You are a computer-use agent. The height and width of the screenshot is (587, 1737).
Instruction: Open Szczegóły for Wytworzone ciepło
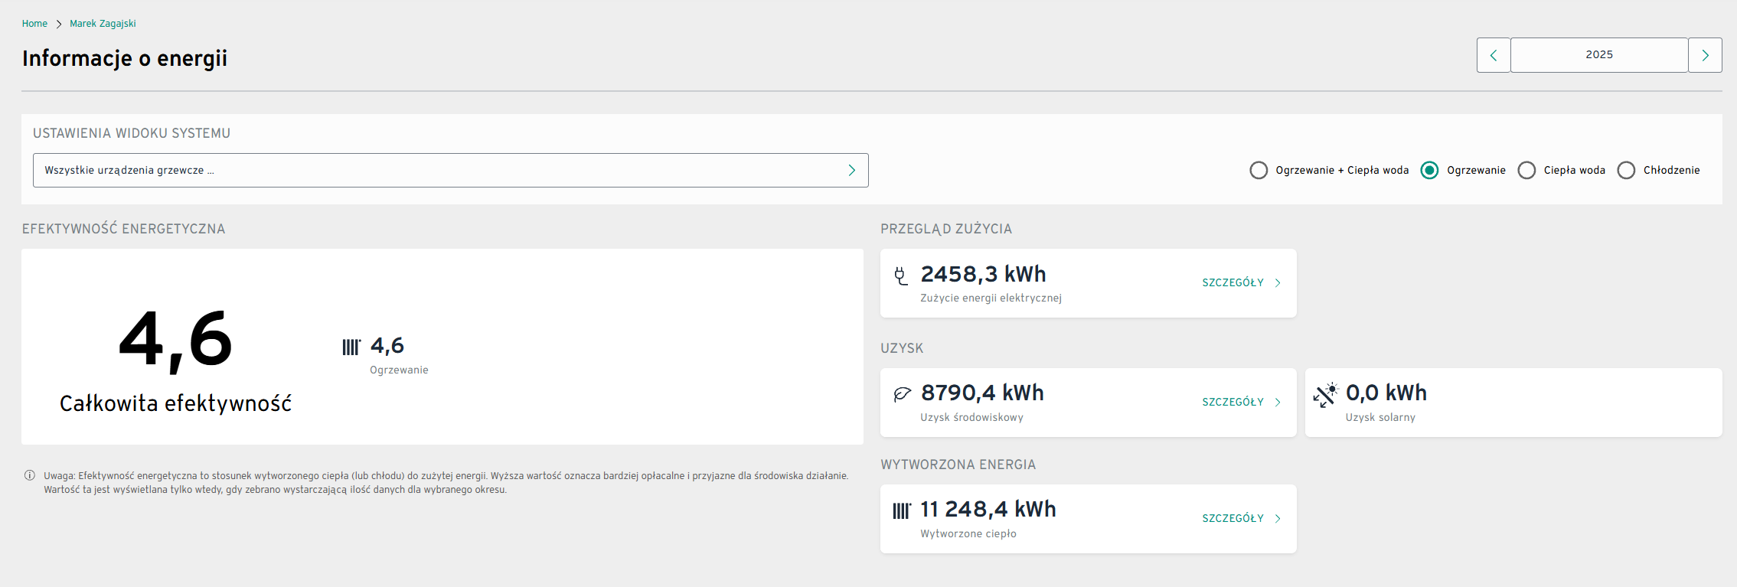(x=1240, y=519)
